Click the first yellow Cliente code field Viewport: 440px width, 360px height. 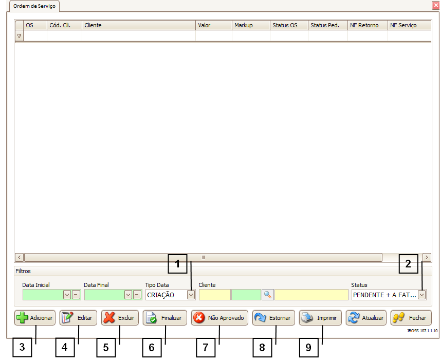coord(214,295)
